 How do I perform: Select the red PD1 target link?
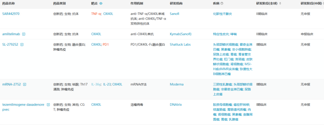click(x=106, y=44)
